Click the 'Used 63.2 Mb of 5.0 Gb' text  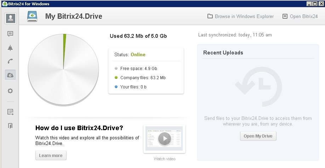pos(138,36)
